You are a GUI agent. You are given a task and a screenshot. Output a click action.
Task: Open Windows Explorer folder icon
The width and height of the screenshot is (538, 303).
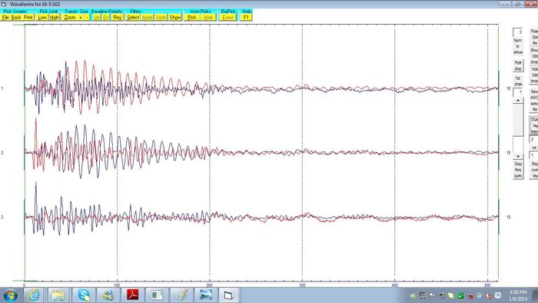[x=58, y=295]
